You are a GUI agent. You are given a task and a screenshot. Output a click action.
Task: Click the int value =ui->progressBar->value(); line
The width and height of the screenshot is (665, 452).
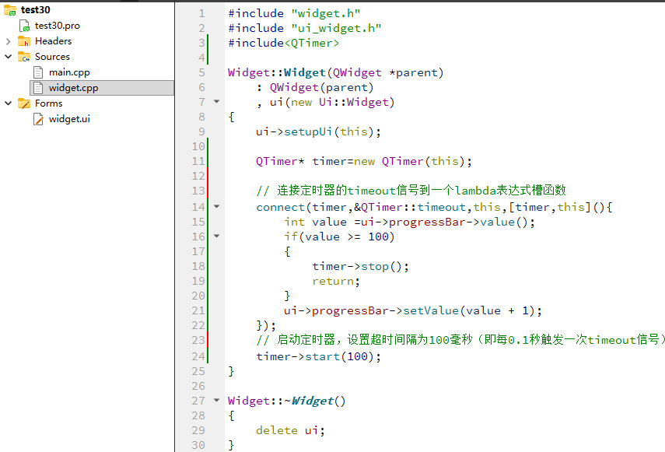[x=409, y=222]
